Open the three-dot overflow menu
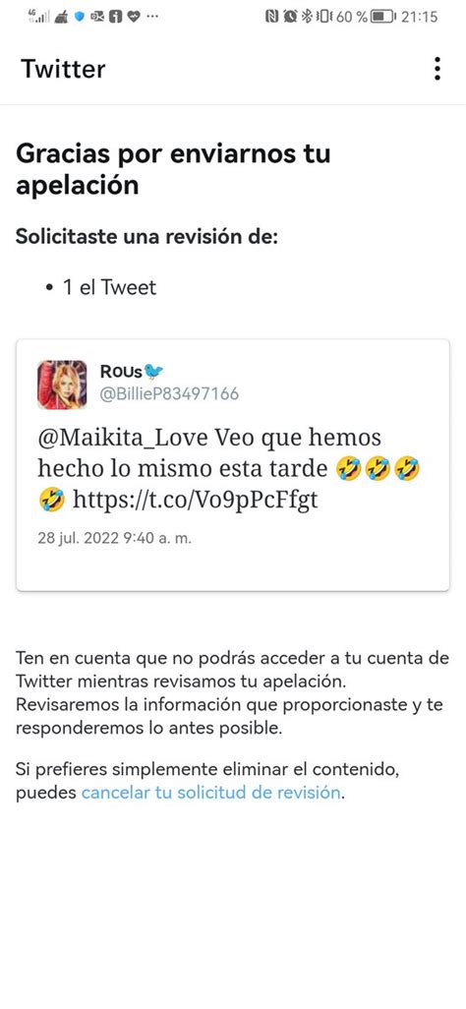Viewport: 466px width, 1009px height. click(x=437, y=69)
